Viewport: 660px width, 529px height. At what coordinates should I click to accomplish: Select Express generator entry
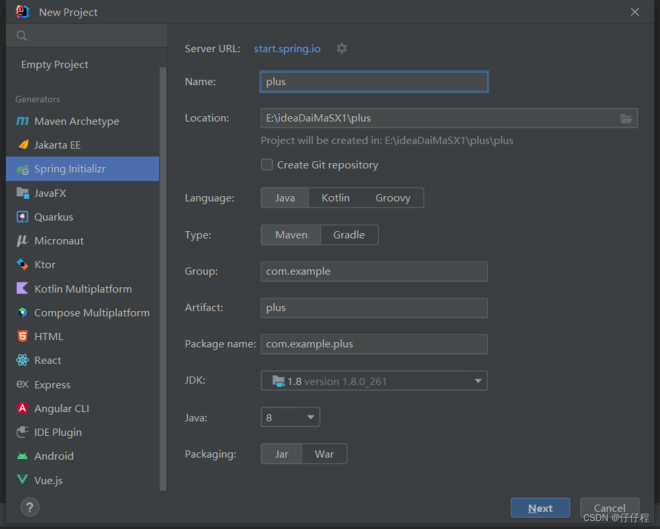(x=82, y=384)
